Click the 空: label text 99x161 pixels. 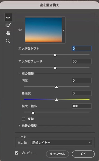tap(20, 30)
